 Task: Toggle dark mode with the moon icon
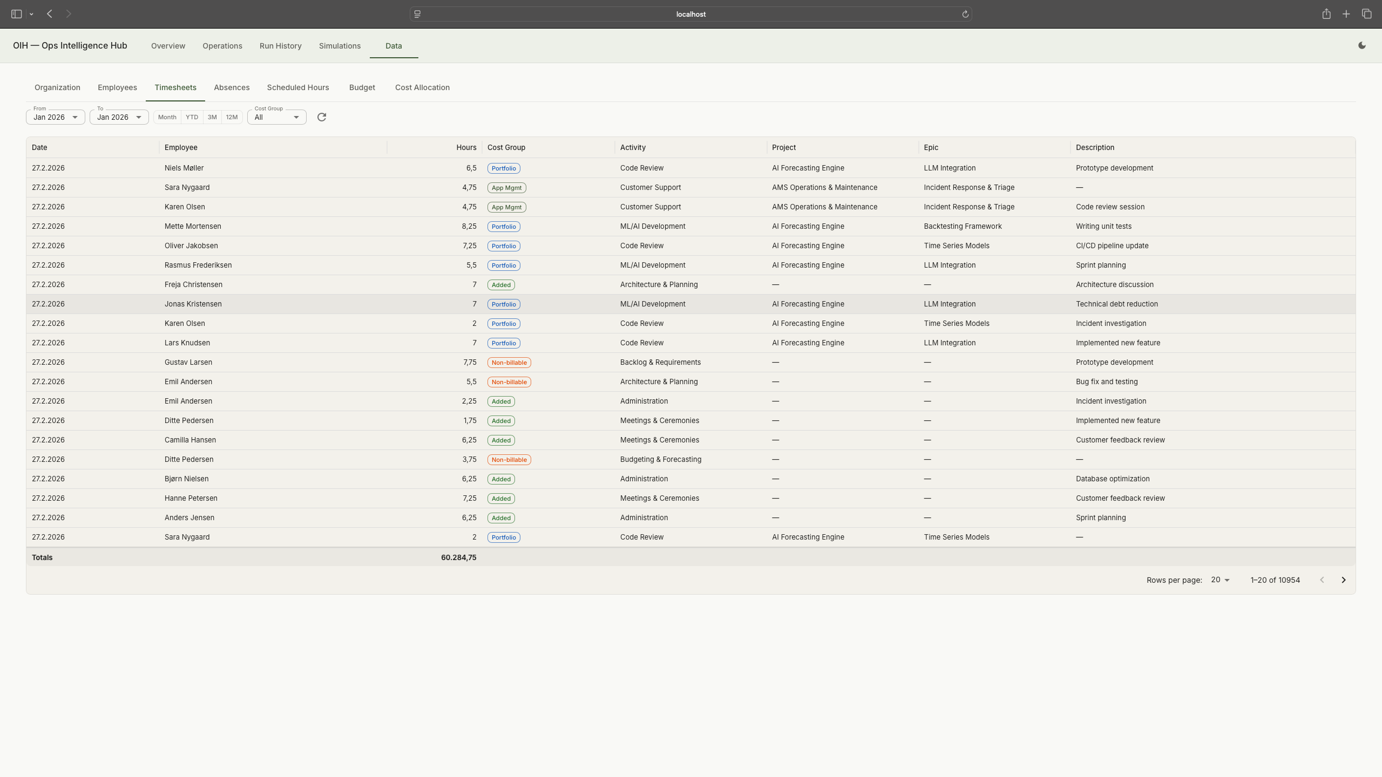pyautogui.click(x=1362, y=45)
